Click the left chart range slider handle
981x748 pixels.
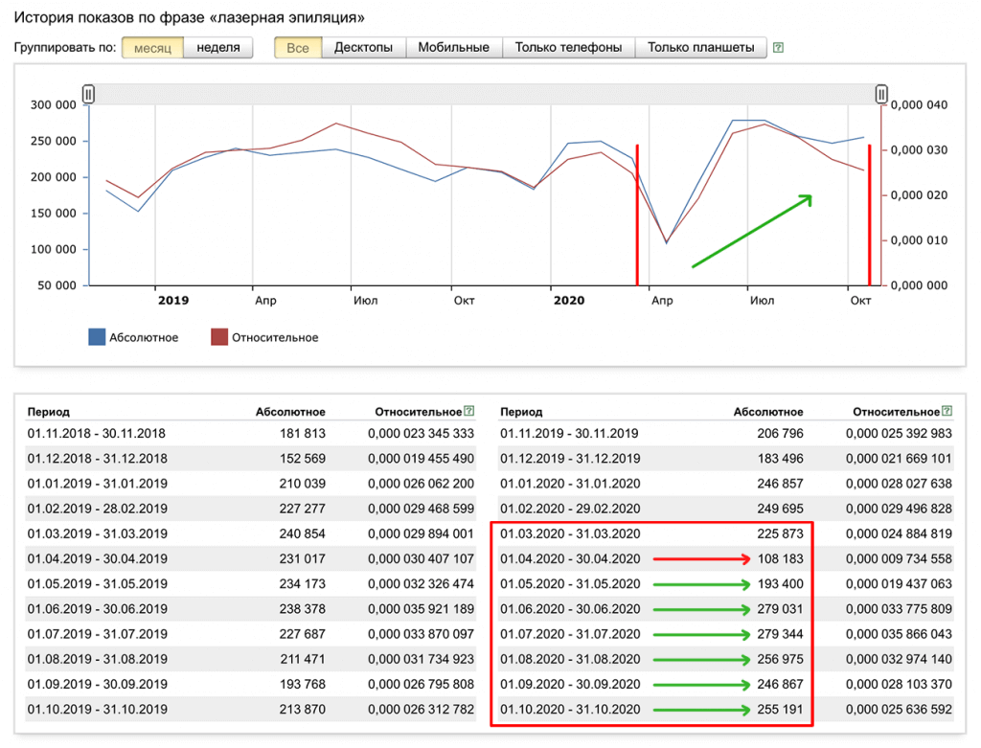click(x=88, y=95)
